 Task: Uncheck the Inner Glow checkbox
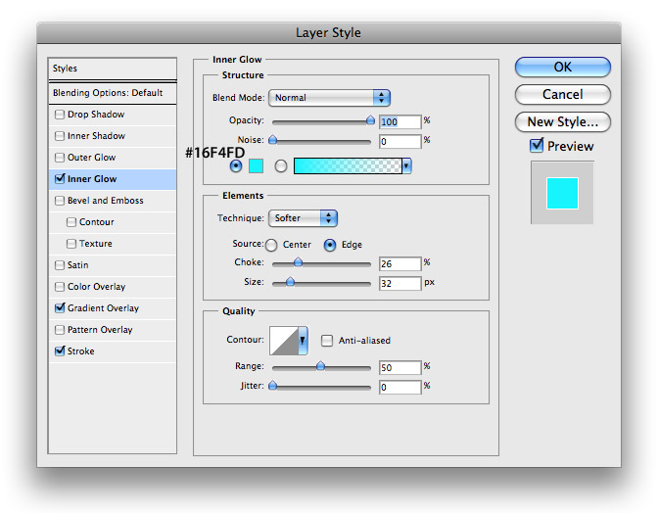click(60, 179)
